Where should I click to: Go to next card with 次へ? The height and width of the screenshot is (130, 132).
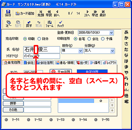[87, 14]
